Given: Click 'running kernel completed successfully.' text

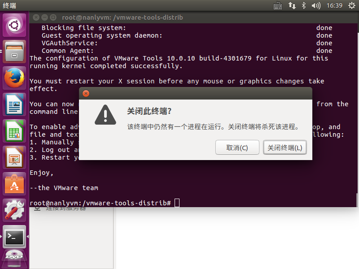Looking at the screenshot, I should click(106, 66).
